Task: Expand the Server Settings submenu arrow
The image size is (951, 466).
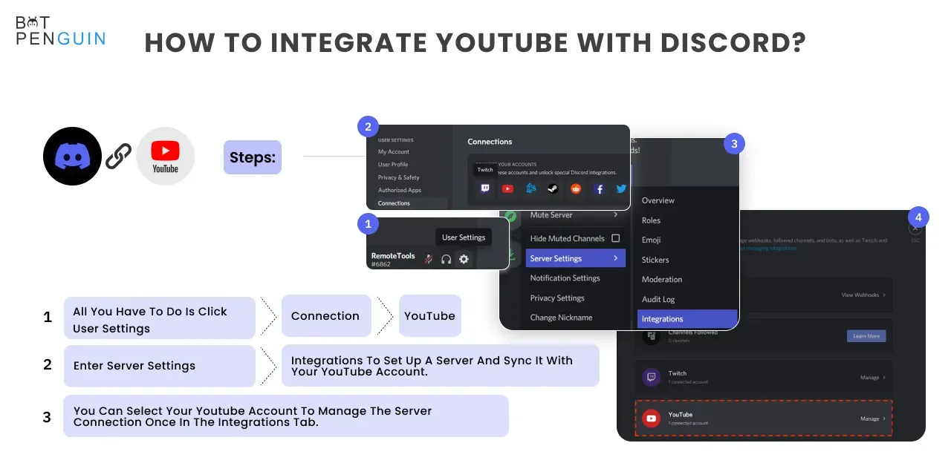Action: coord(615,258)
